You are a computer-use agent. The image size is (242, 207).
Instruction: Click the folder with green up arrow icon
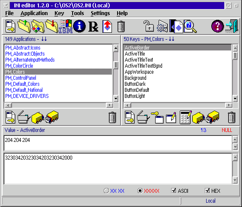click(x=24, y=26)
